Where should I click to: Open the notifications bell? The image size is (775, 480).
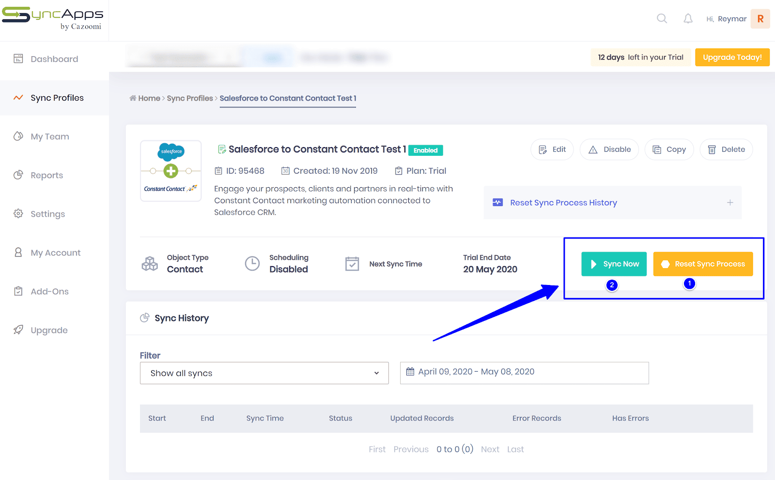pos(688,19)
